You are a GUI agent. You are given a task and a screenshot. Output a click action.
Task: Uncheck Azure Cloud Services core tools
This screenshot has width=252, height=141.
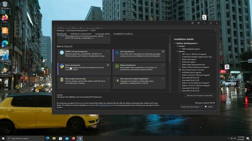[180, 70]
